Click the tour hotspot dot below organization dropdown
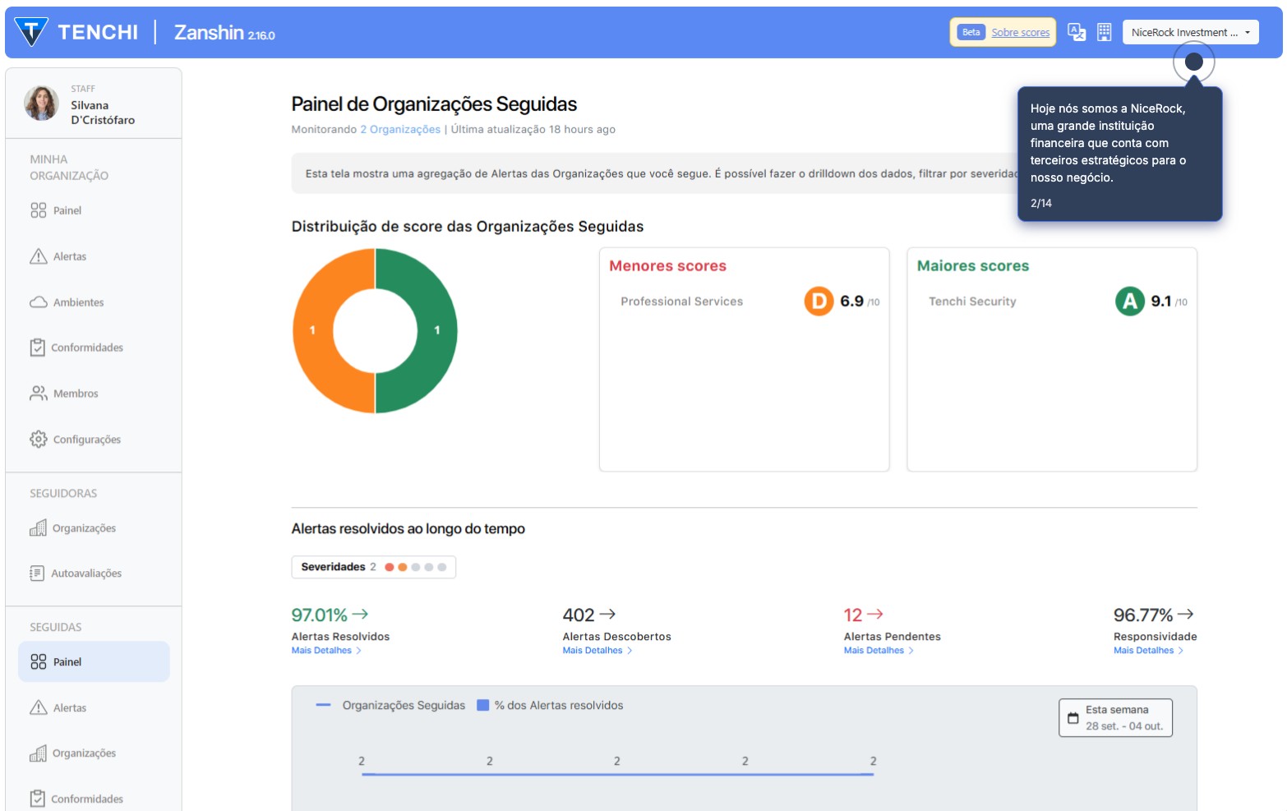 1194,62
